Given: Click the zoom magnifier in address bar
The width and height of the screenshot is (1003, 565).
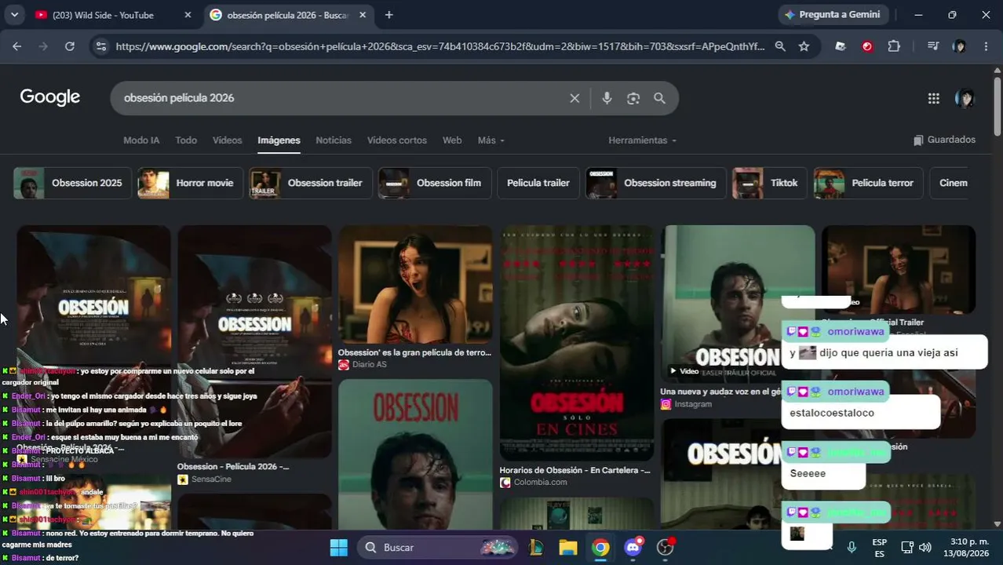Looking at the screenshot, I should coord(780,46).
